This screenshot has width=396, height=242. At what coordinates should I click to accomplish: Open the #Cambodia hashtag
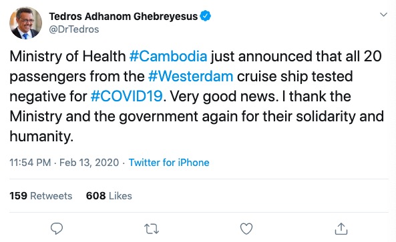pos(168,56)
